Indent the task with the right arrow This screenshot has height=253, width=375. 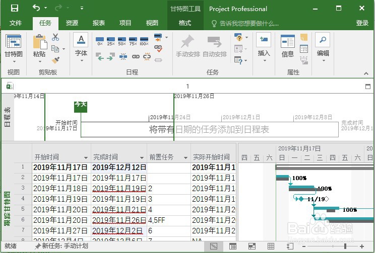111,56
